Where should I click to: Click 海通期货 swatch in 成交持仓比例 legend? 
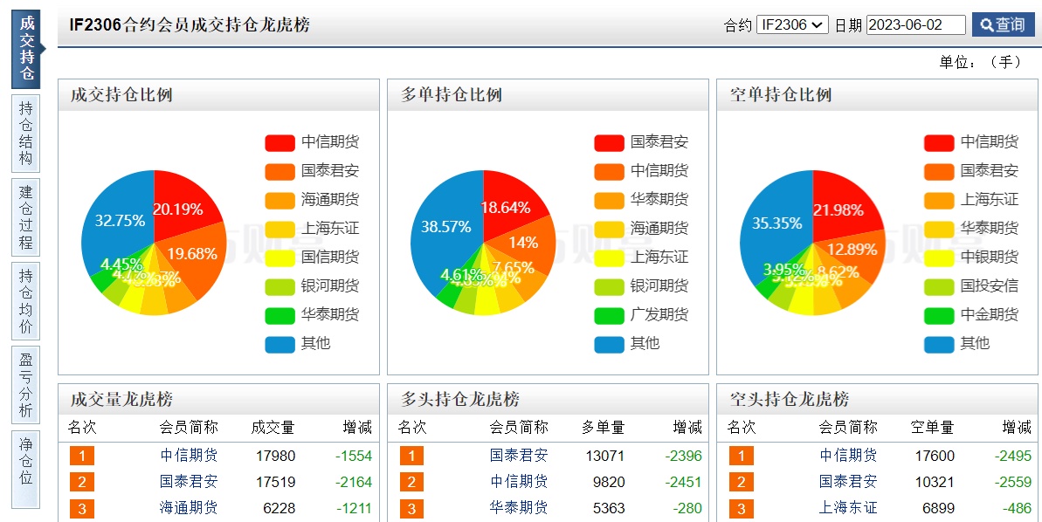tap(279, 200)
